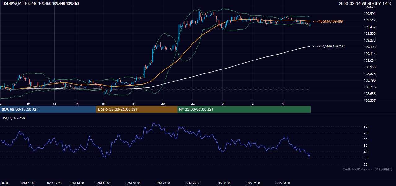Select the 40 SMA 109.499 label
Screen dimensions: 396x186
click(x=328, y=21)
